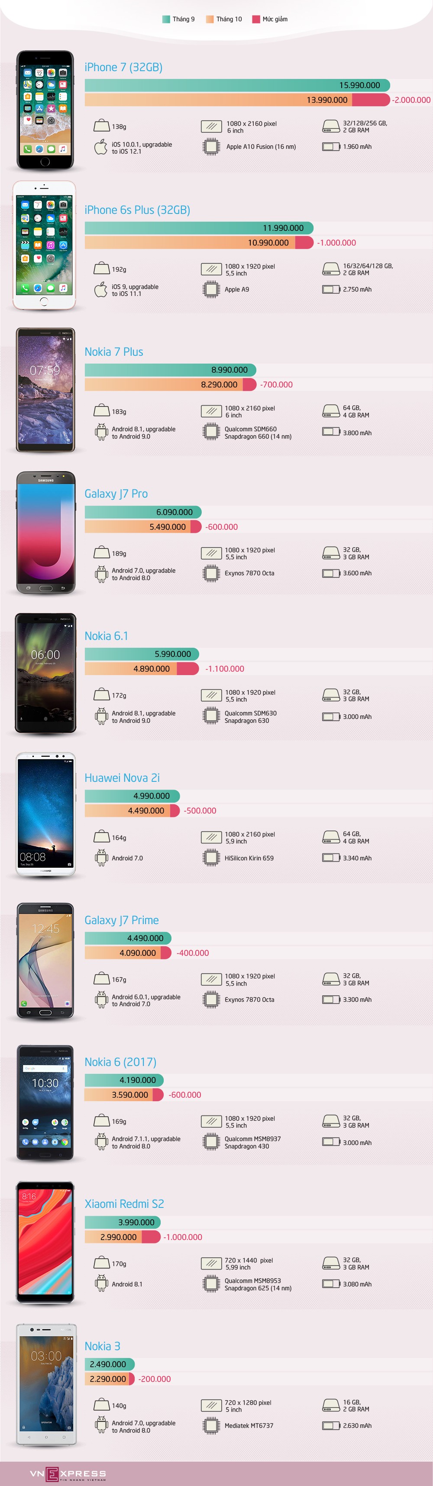Image resolution: width=433 pixels, height=1486 pixels.
Task: Click the battery icon beside 3.080 mAh
Action: click(x=331, y=1283)
